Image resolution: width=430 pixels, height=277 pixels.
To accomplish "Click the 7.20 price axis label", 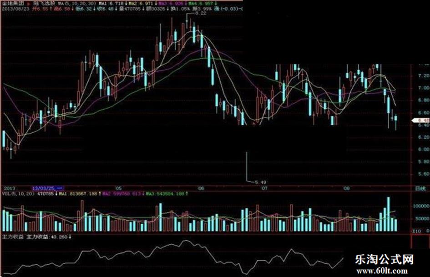I will coord(424,76).
